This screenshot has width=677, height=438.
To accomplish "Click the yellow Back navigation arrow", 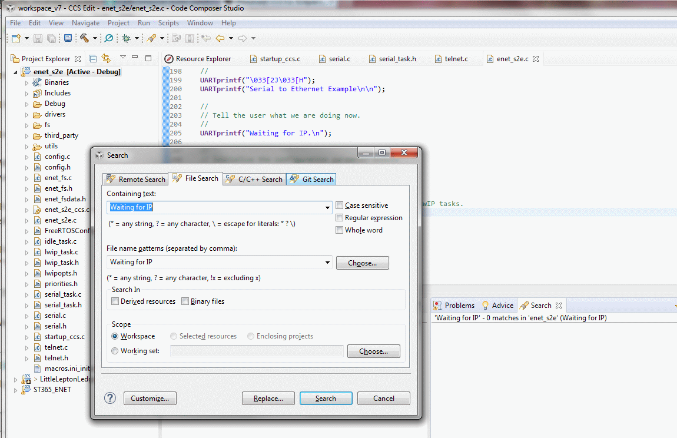I will (220, 38).
